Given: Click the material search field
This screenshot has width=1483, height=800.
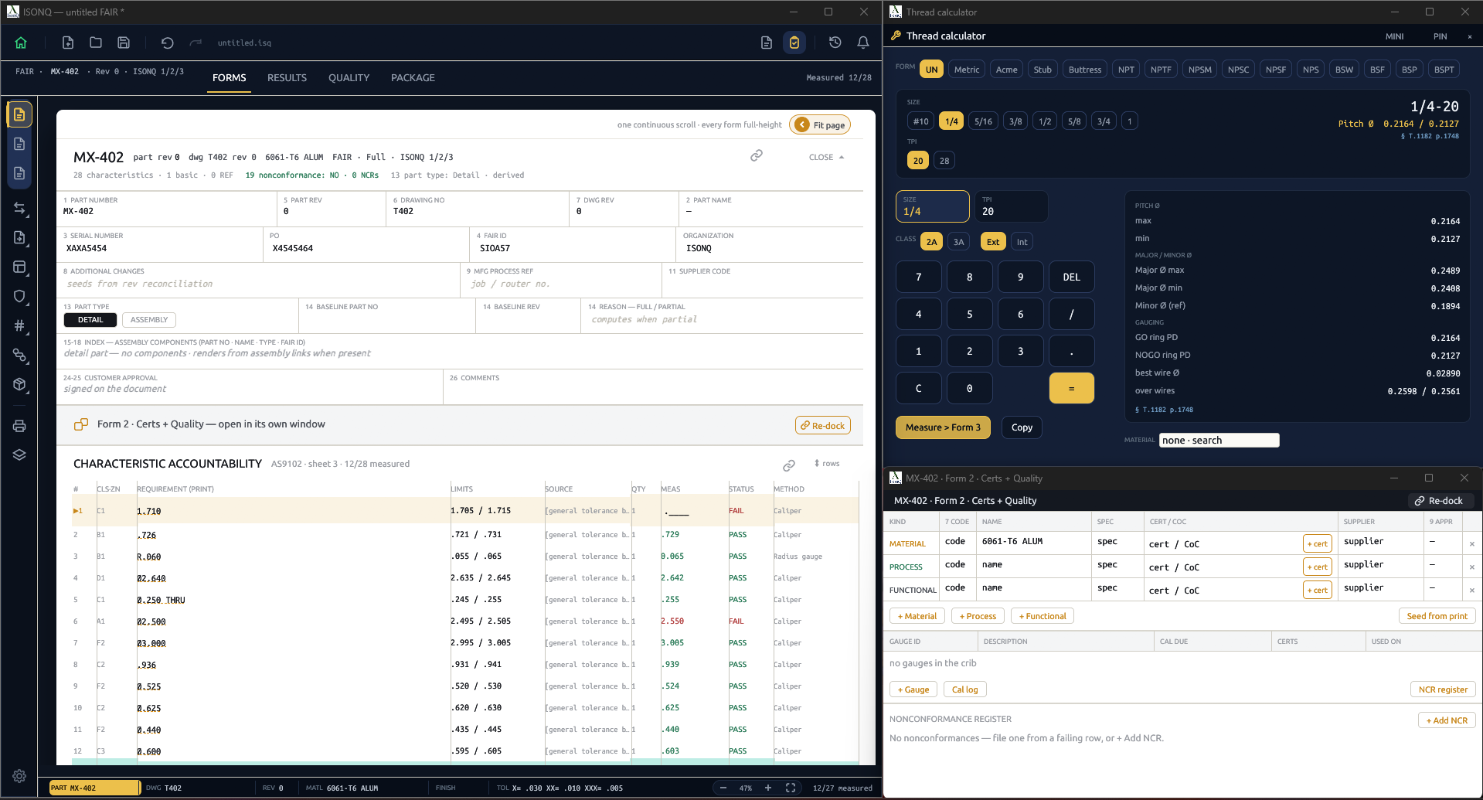Looking at the screenshot, I should (x=1219, y=441).
